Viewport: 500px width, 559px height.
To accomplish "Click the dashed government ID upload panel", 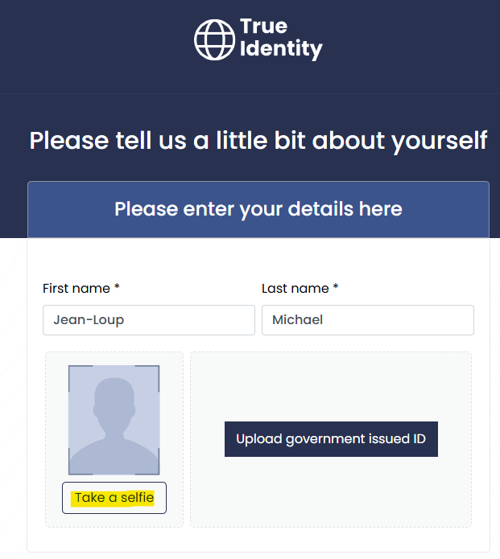I will [x=331, y=439].
